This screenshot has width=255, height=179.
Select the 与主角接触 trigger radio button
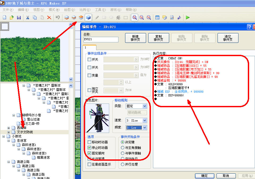point(123,148)
